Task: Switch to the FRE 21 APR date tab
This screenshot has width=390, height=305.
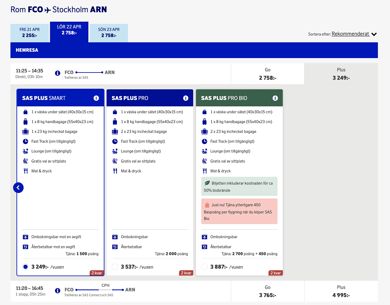Action: click(30, 32)
